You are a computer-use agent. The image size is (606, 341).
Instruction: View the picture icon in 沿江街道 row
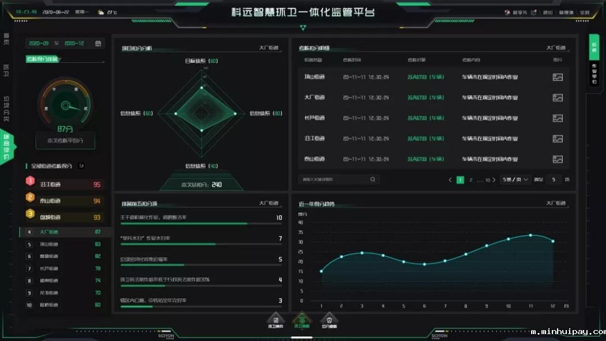[x=557, y=139]
